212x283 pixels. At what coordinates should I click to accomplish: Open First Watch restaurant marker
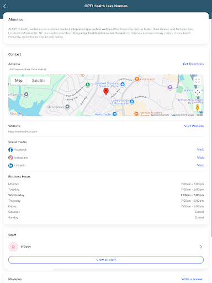pyautogui.click(x=137, y=79)
